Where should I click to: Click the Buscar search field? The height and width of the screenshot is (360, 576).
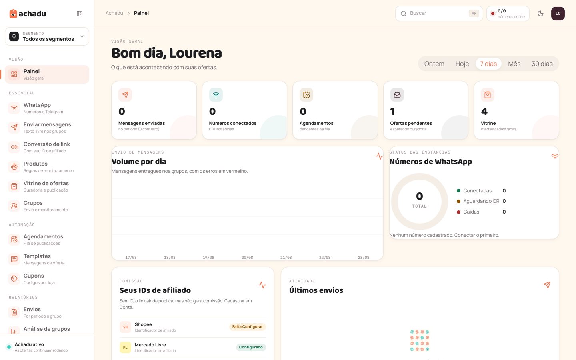click(439, 14)
